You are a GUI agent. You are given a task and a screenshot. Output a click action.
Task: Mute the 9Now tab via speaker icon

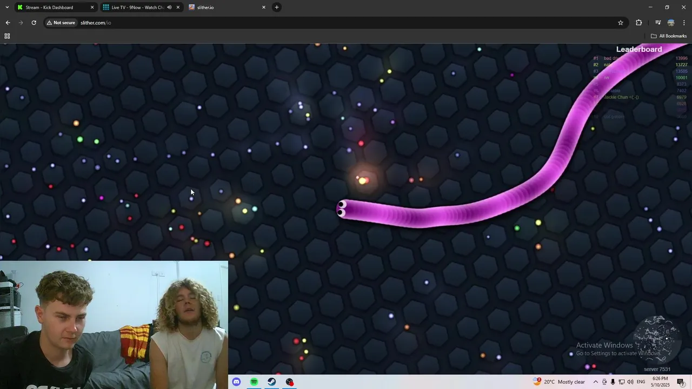pyautogui.click(x=169, y=8)
